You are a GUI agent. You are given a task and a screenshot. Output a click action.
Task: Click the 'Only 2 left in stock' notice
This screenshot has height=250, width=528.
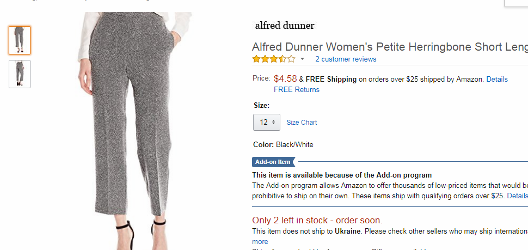point(317,221)
